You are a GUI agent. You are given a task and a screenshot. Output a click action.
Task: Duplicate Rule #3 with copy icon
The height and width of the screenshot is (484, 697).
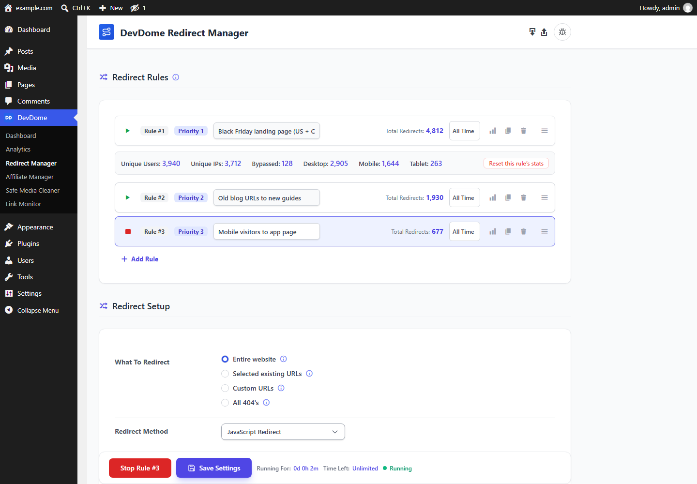[508, 231]
